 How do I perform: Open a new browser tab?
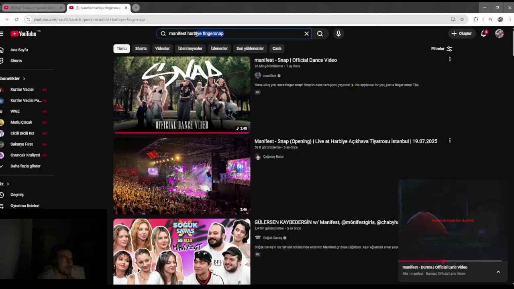coord(136,8)
